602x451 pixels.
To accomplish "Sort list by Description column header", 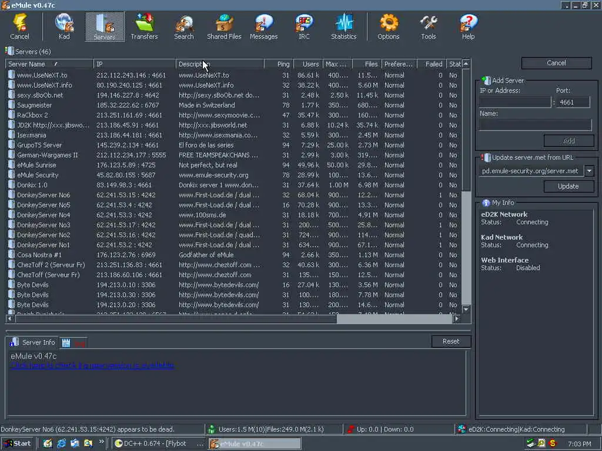I will point(220,64).
